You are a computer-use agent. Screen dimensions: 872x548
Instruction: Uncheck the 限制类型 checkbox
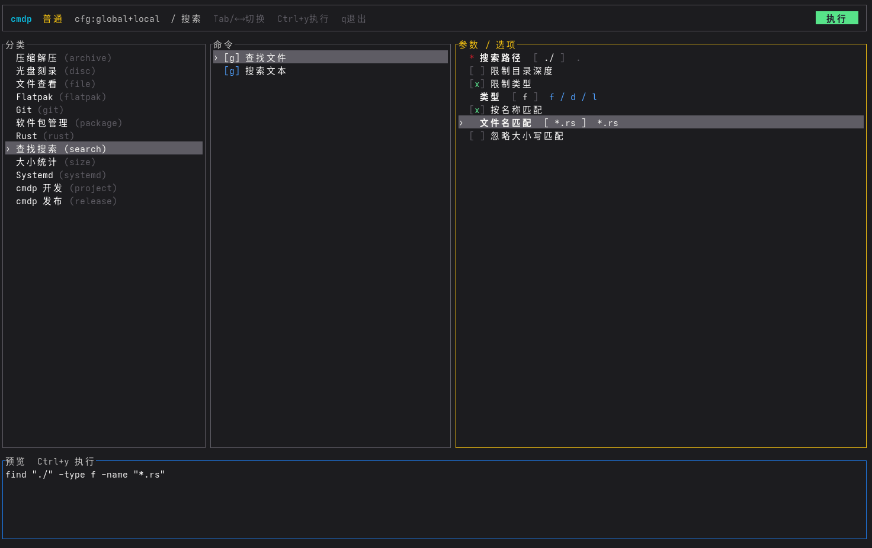coord(477,84)
